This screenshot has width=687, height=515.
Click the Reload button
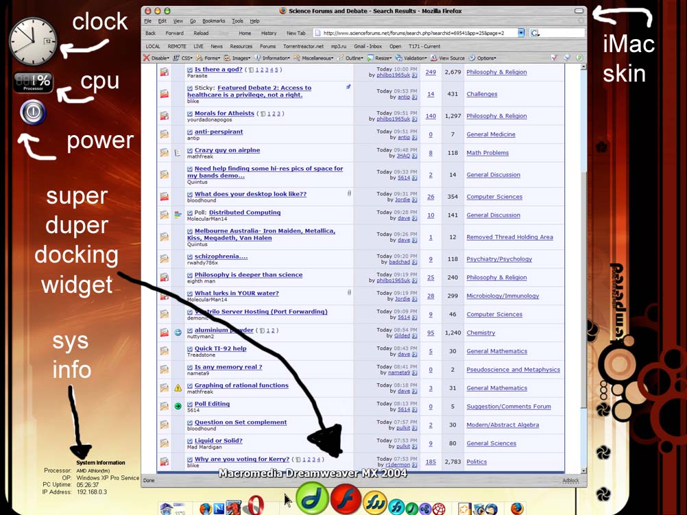pos(201,33)
